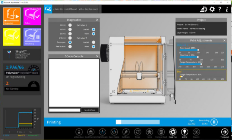232x140 pixels.
Task: Click the SingleX head info panel
Action: click(x=22, y=54)
